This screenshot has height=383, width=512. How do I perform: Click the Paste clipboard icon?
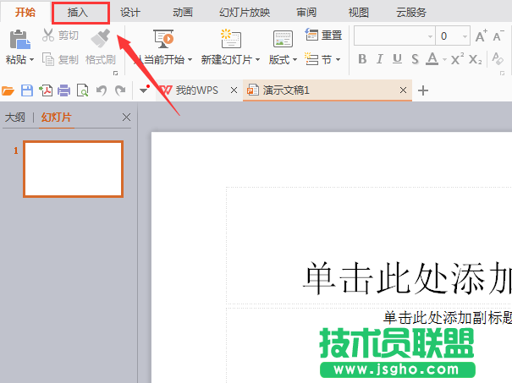[x=19, y=40]
